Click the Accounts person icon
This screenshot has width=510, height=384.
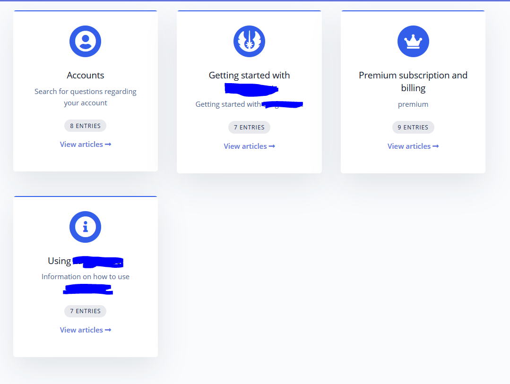[x=85, y=41]
